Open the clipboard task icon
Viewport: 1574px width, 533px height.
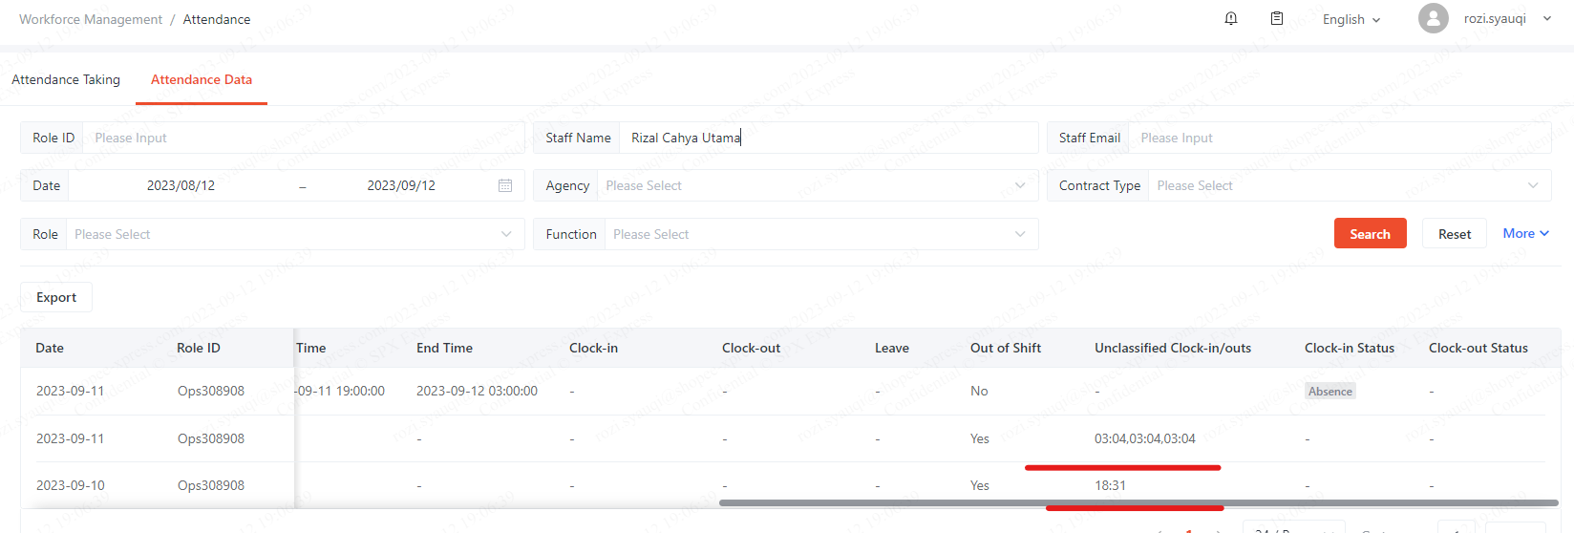click(x=1277, y=19)
